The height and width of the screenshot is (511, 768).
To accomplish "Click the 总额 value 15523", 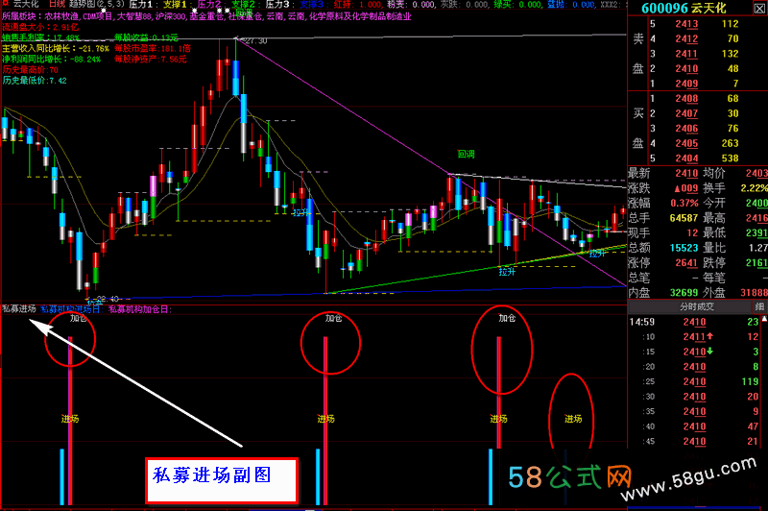I will coord(684,248).
